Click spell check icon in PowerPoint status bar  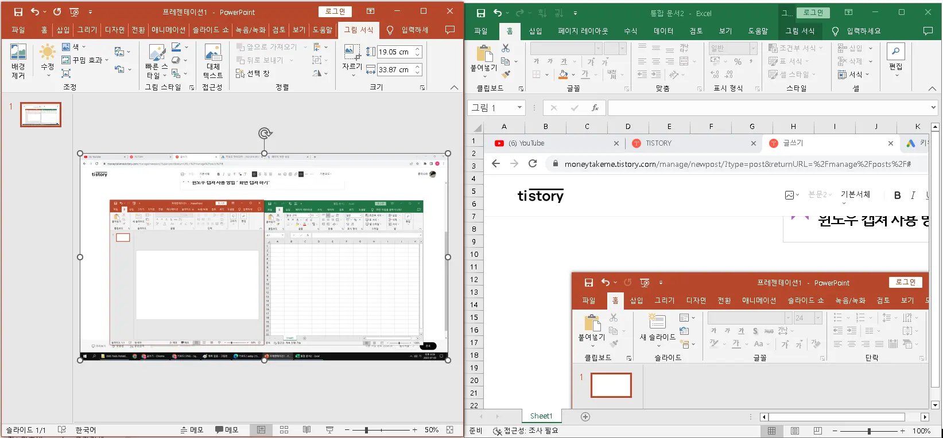(62, 430)
